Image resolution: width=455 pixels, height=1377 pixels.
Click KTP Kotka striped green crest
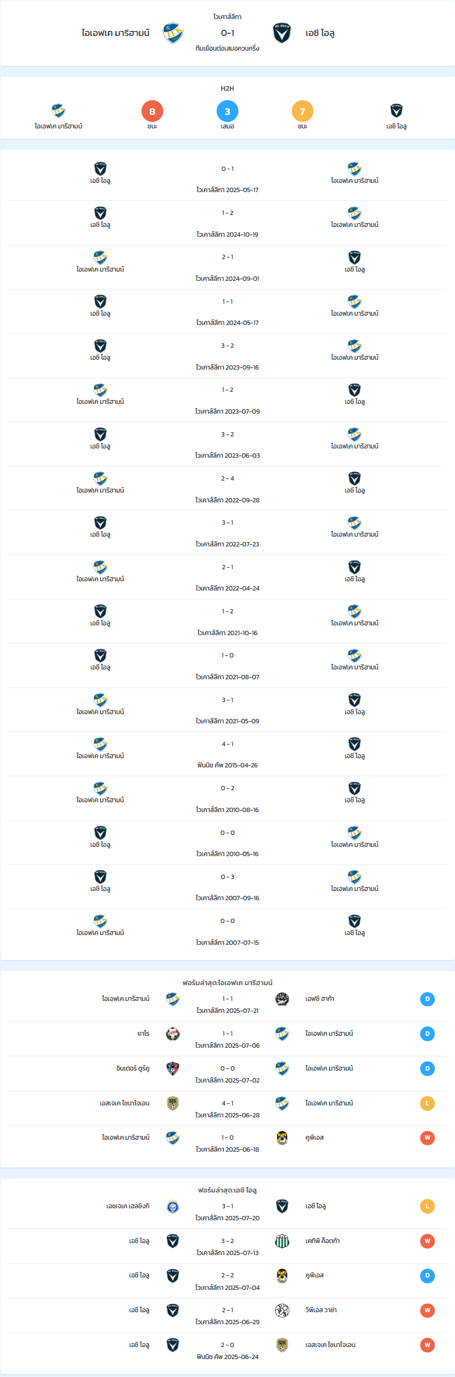point(282,1241)
